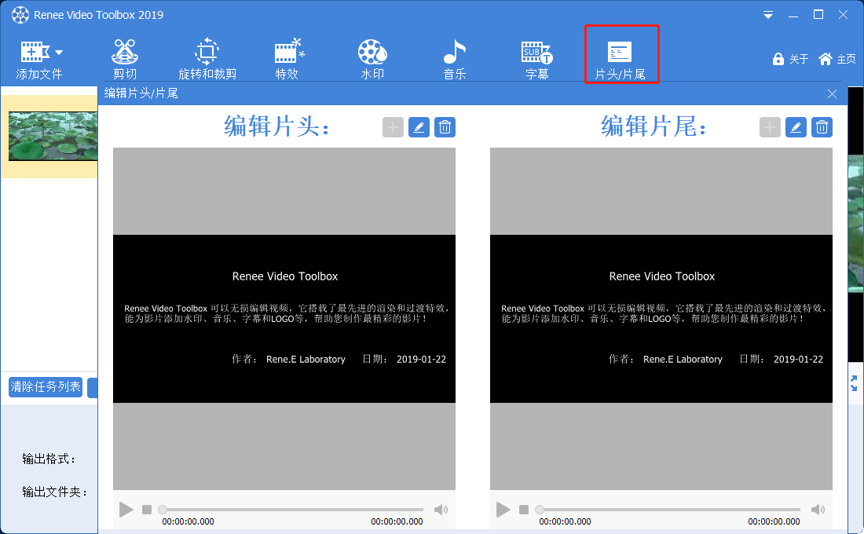Play the intro preview video

pos(126,509)
